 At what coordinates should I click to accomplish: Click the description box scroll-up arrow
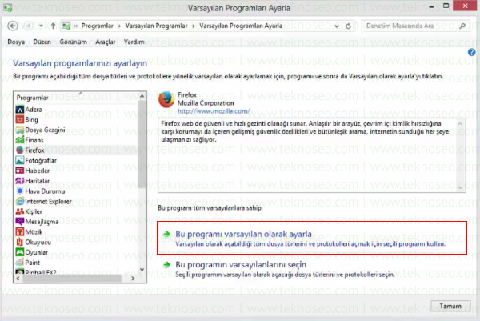click(460, 124)
